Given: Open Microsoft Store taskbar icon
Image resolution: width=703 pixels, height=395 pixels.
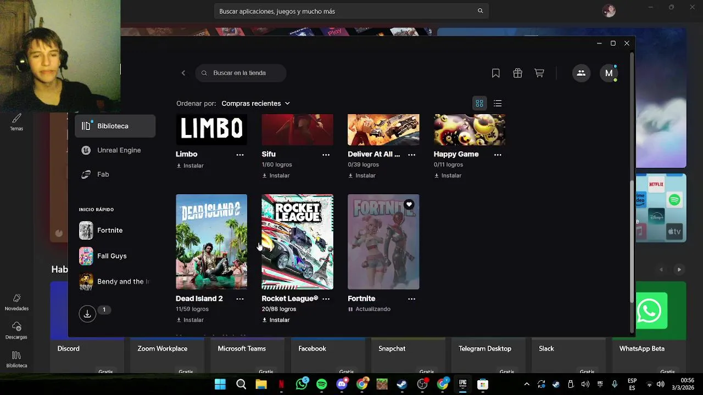Looking at the screenshot, I should click(x=482, y=384).
